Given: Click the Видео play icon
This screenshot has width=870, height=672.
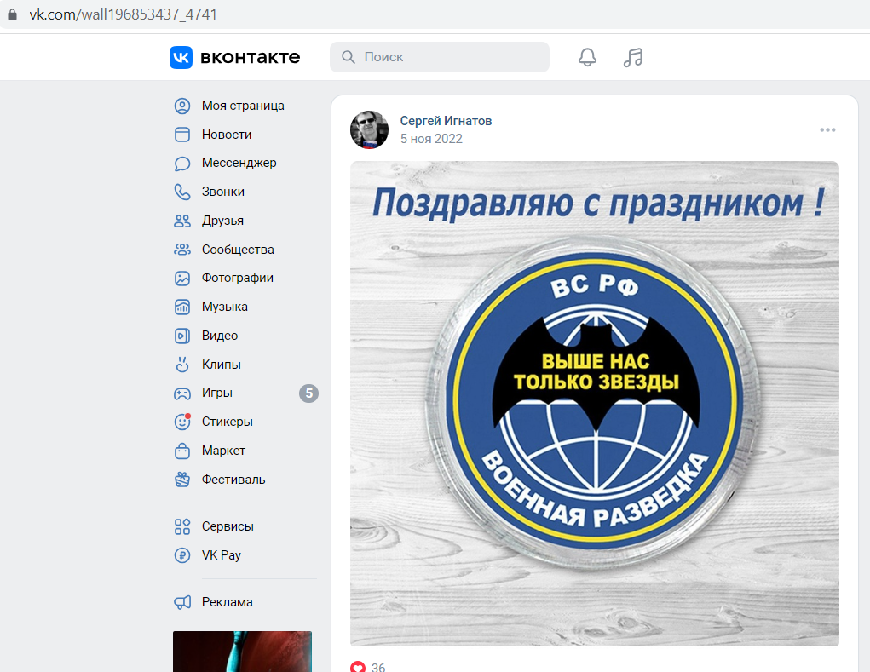Looking at the screenshot, I should click(182, 336).
